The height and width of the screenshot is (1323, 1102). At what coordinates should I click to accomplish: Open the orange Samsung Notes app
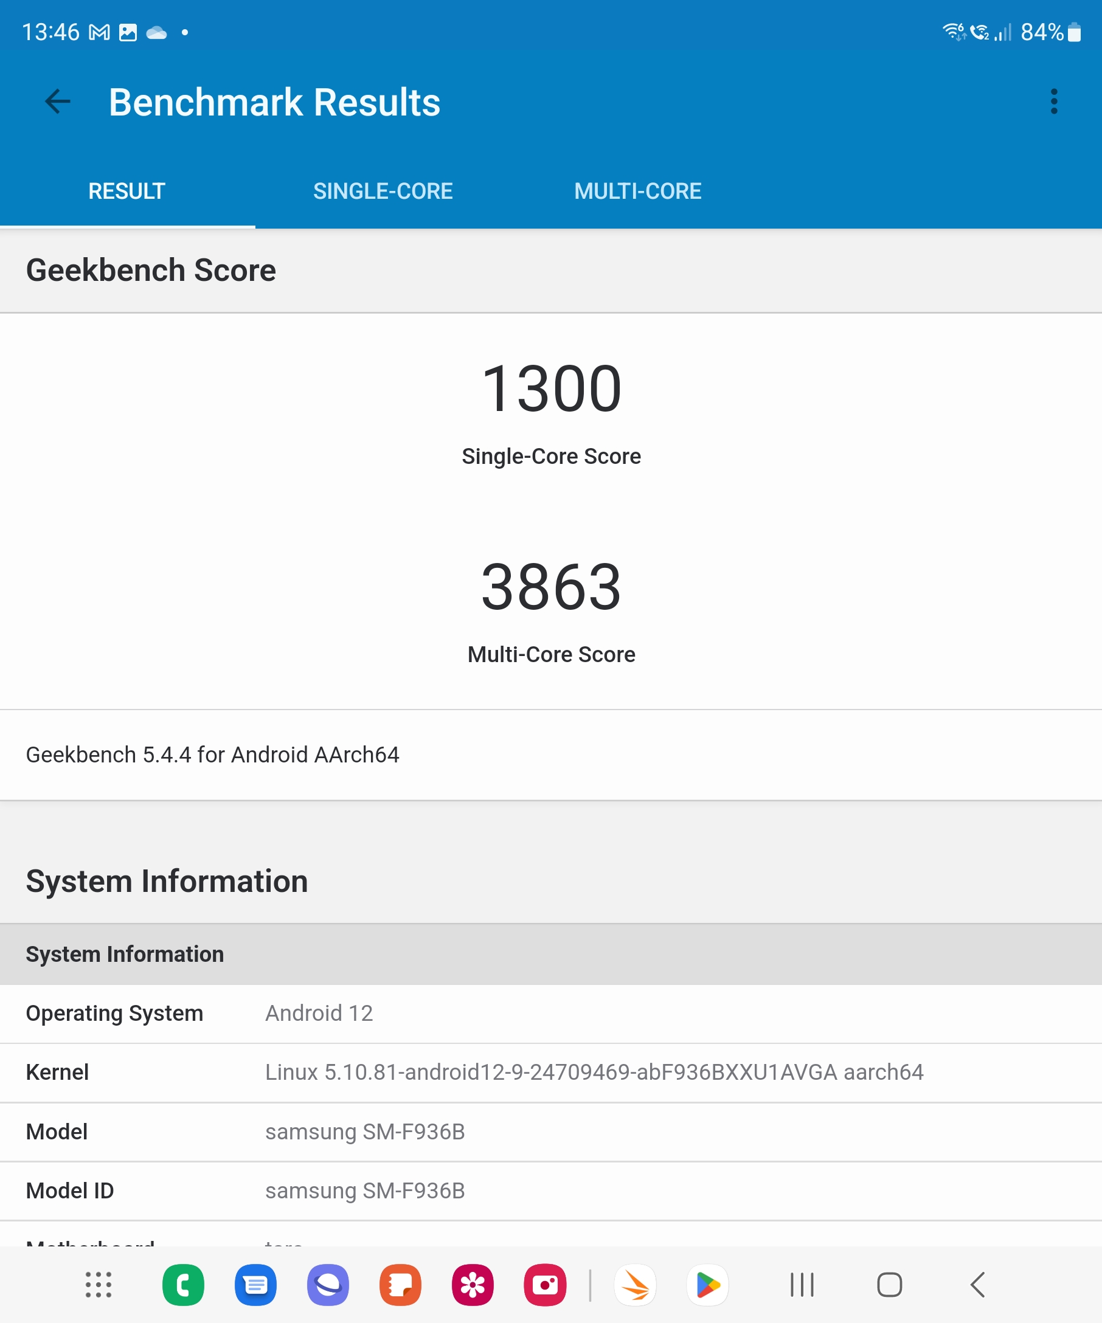(400, 1285)
